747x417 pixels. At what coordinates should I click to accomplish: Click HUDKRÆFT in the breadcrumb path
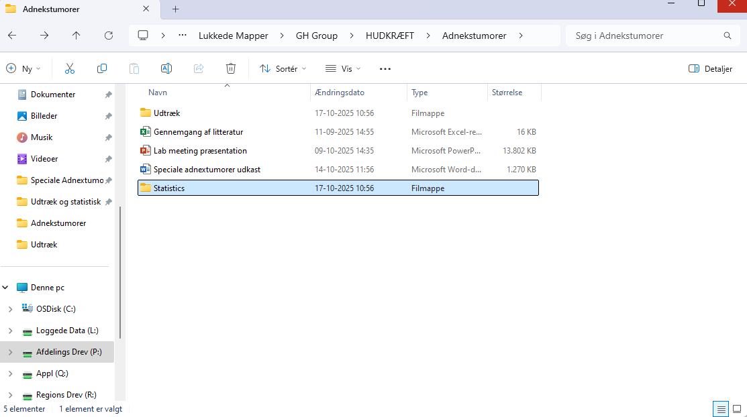coord(389,36)
